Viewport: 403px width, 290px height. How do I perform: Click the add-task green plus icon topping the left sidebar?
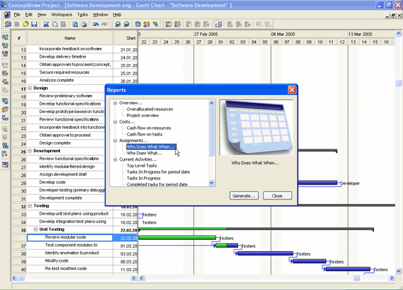pos(5,37)
